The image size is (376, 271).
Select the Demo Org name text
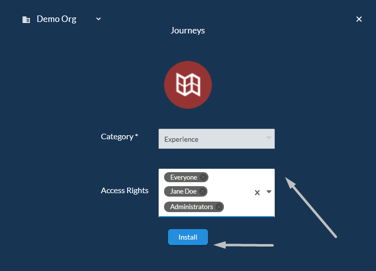click(x=56, y=19)
